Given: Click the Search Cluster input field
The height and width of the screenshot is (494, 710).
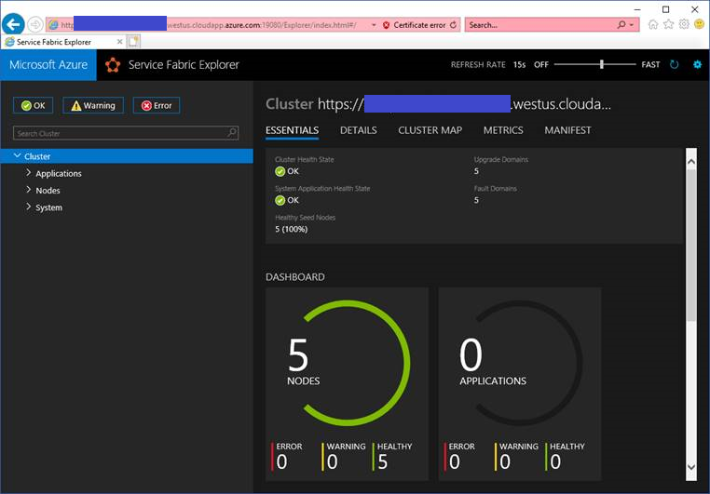Looking at the screenshot, I should pyautogui.click(x=126, y=133).
